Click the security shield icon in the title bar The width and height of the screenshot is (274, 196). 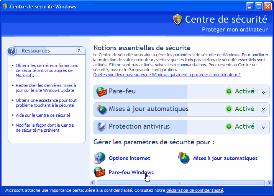click(5, 6)
